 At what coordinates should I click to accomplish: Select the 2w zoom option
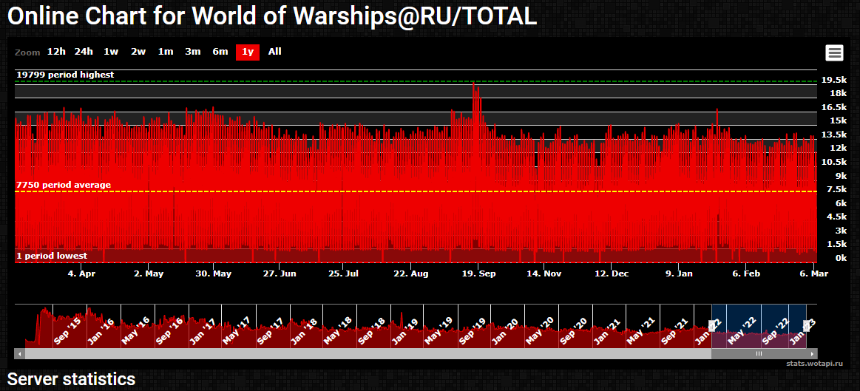pyautogui.click(x=138, y=52)
